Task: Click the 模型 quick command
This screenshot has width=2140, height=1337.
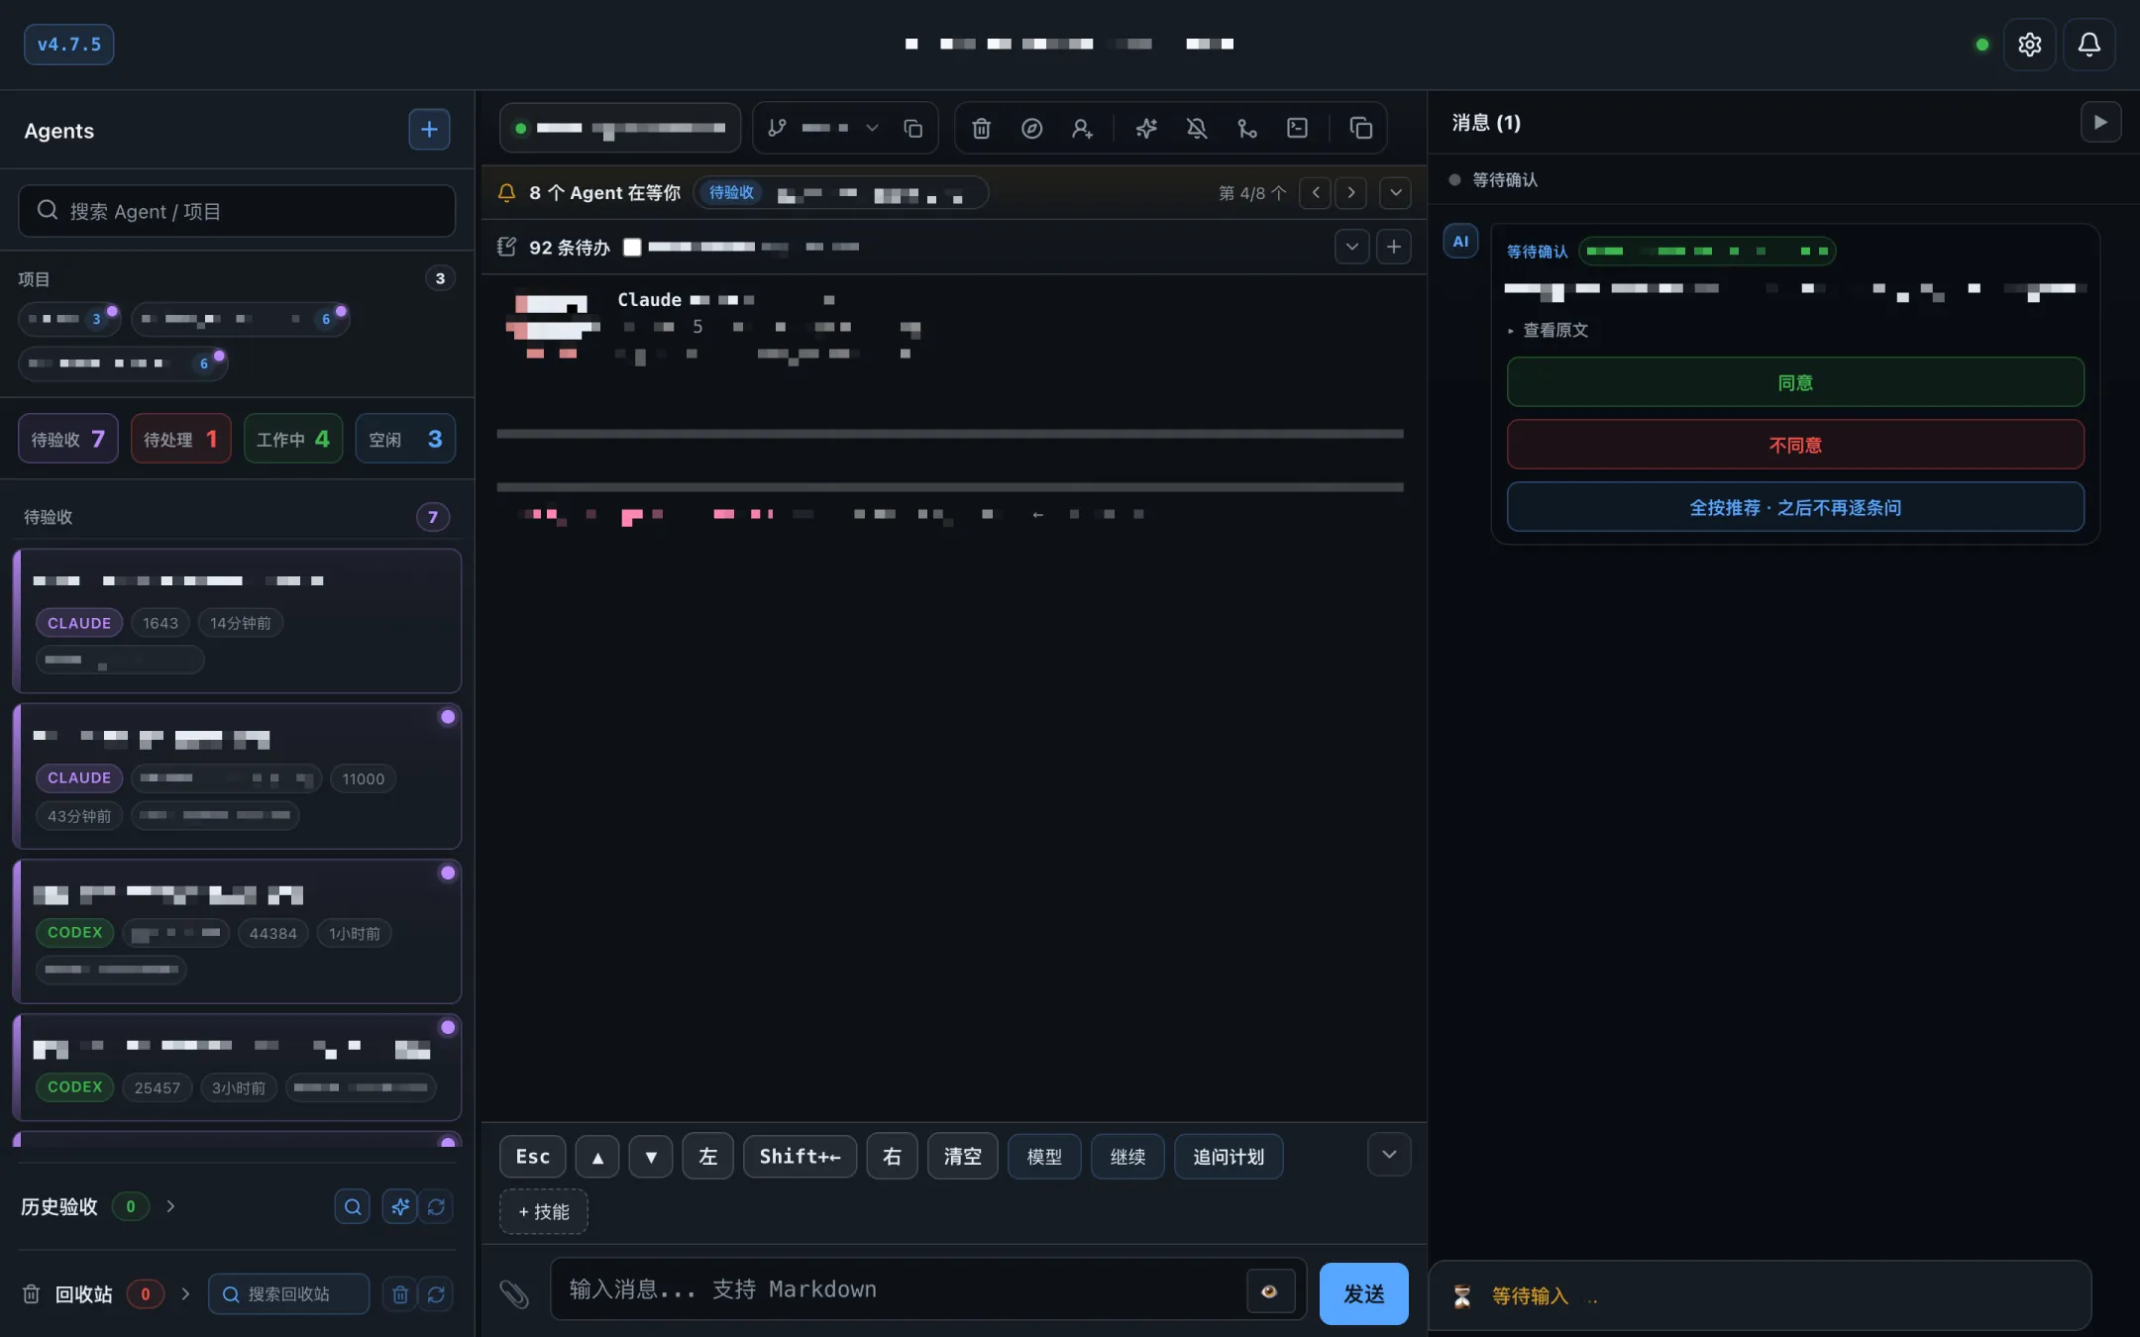Action: click(x=1044, y=1156)
